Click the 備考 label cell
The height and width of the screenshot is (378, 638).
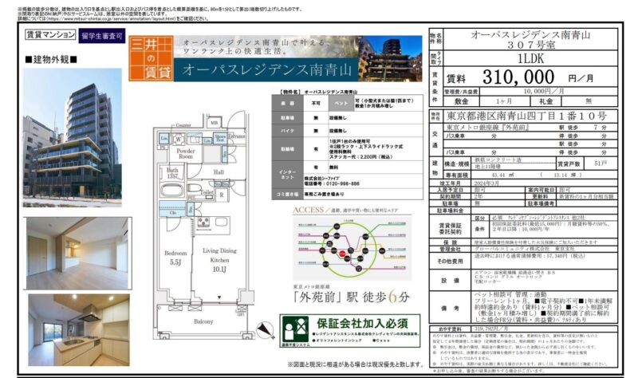[x=450, y=308]
